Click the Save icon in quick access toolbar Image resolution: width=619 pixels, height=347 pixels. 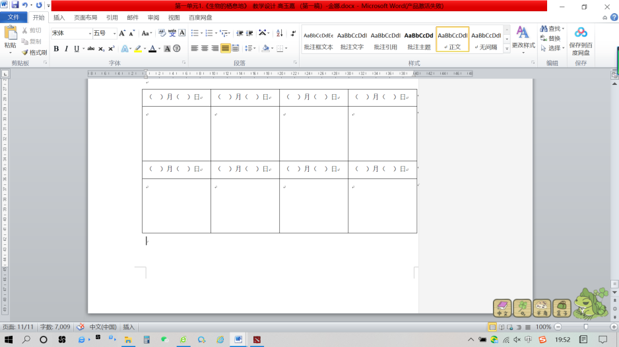tap(15, 5)
